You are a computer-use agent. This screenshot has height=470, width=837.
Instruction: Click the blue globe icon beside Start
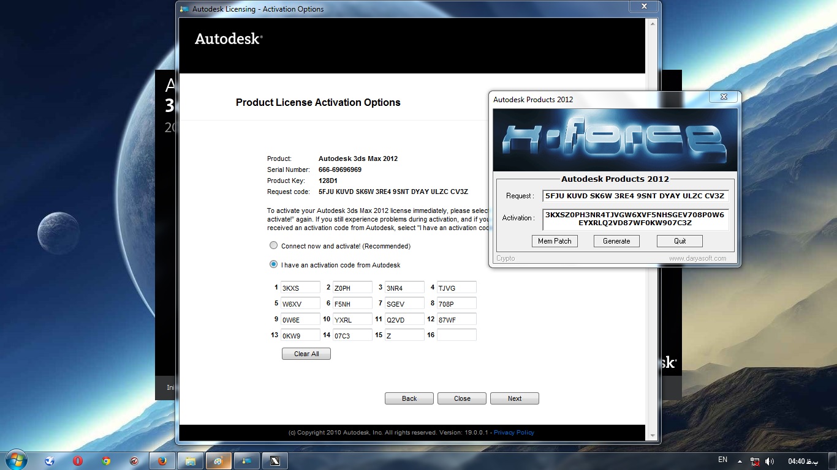(x=50, y=461)
